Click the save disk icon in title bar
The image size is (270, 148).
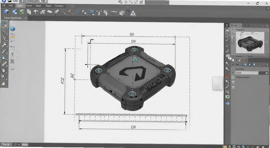click(x=10, y=1)
